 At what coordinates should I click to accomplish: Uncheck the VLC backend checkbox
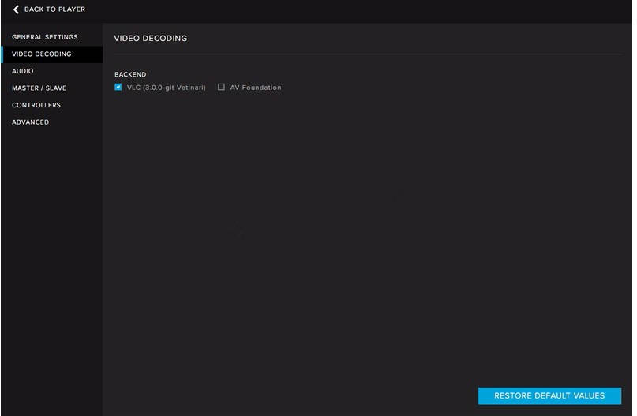[118, 88]
